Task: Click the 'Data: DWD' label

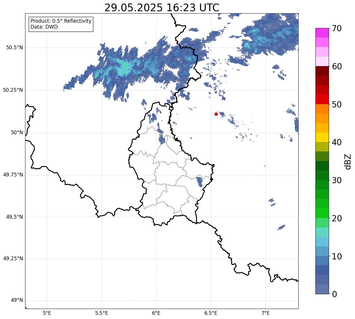Action: tap(44, 27)
